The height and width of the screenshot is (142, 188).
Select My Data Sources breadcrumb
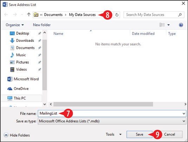click(x=82, y=15)
